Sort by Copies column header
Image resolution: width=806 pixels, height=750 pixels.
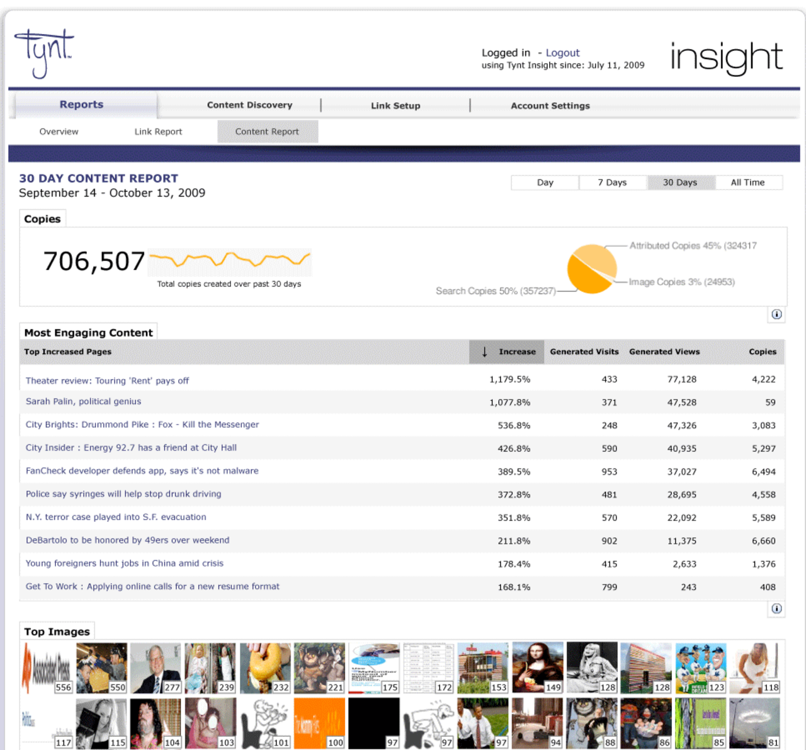762,352
